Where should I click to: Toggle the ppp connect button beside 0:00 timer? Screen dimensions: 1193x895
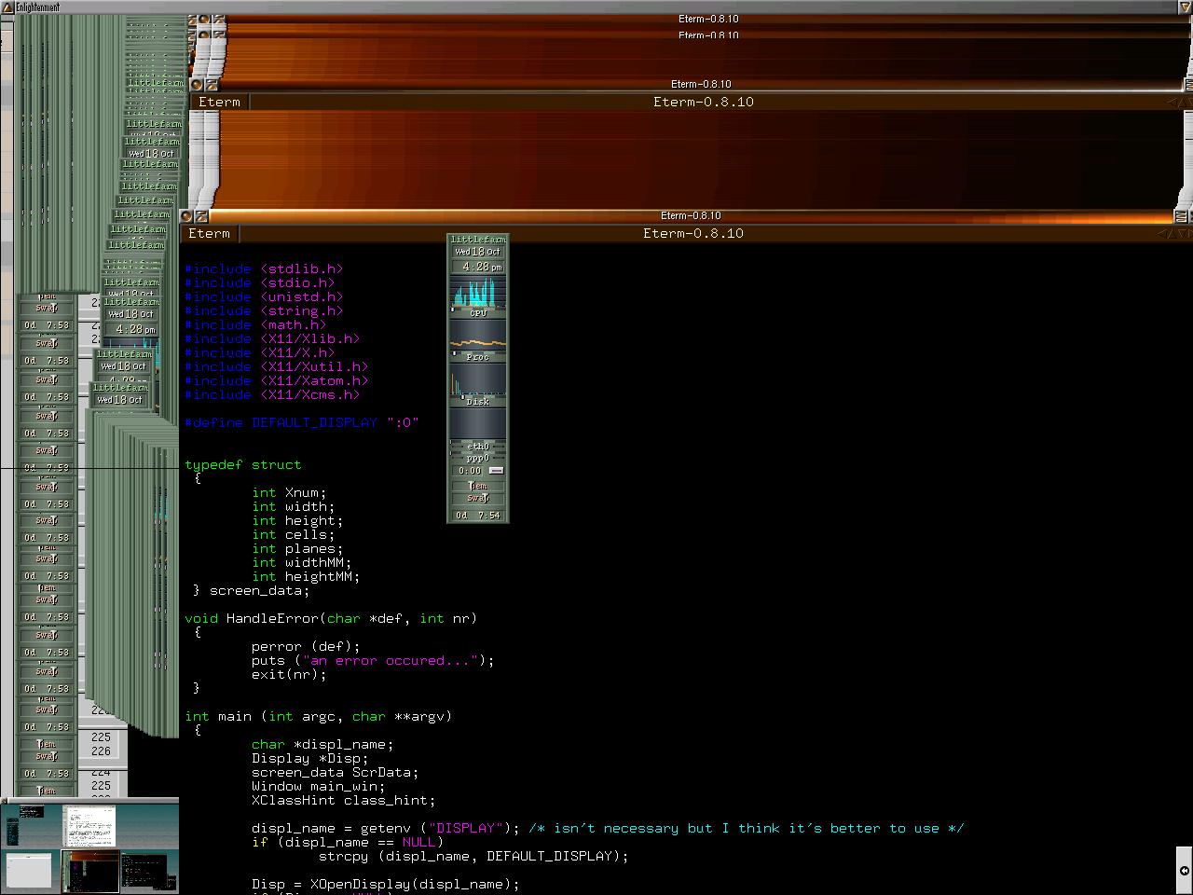[x=496, y=471]
